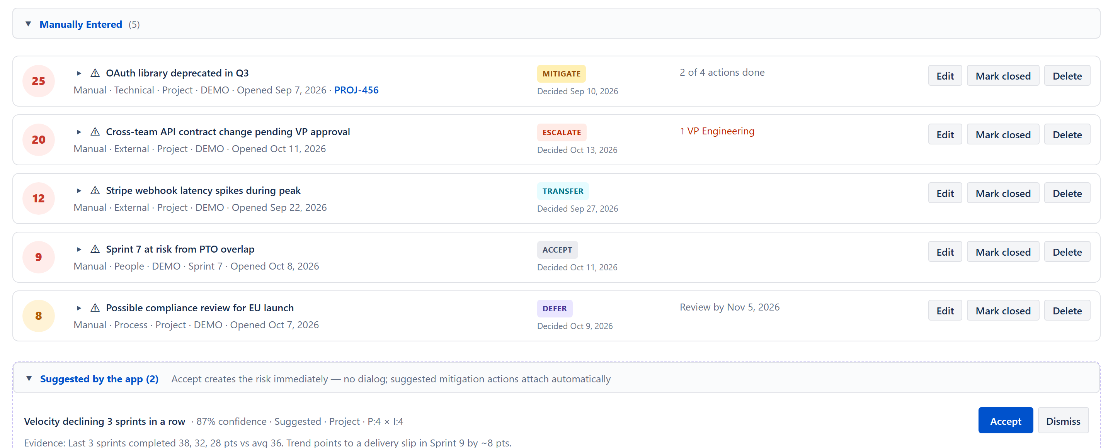Click the TRANSFER decision tag

click(563, 191)
